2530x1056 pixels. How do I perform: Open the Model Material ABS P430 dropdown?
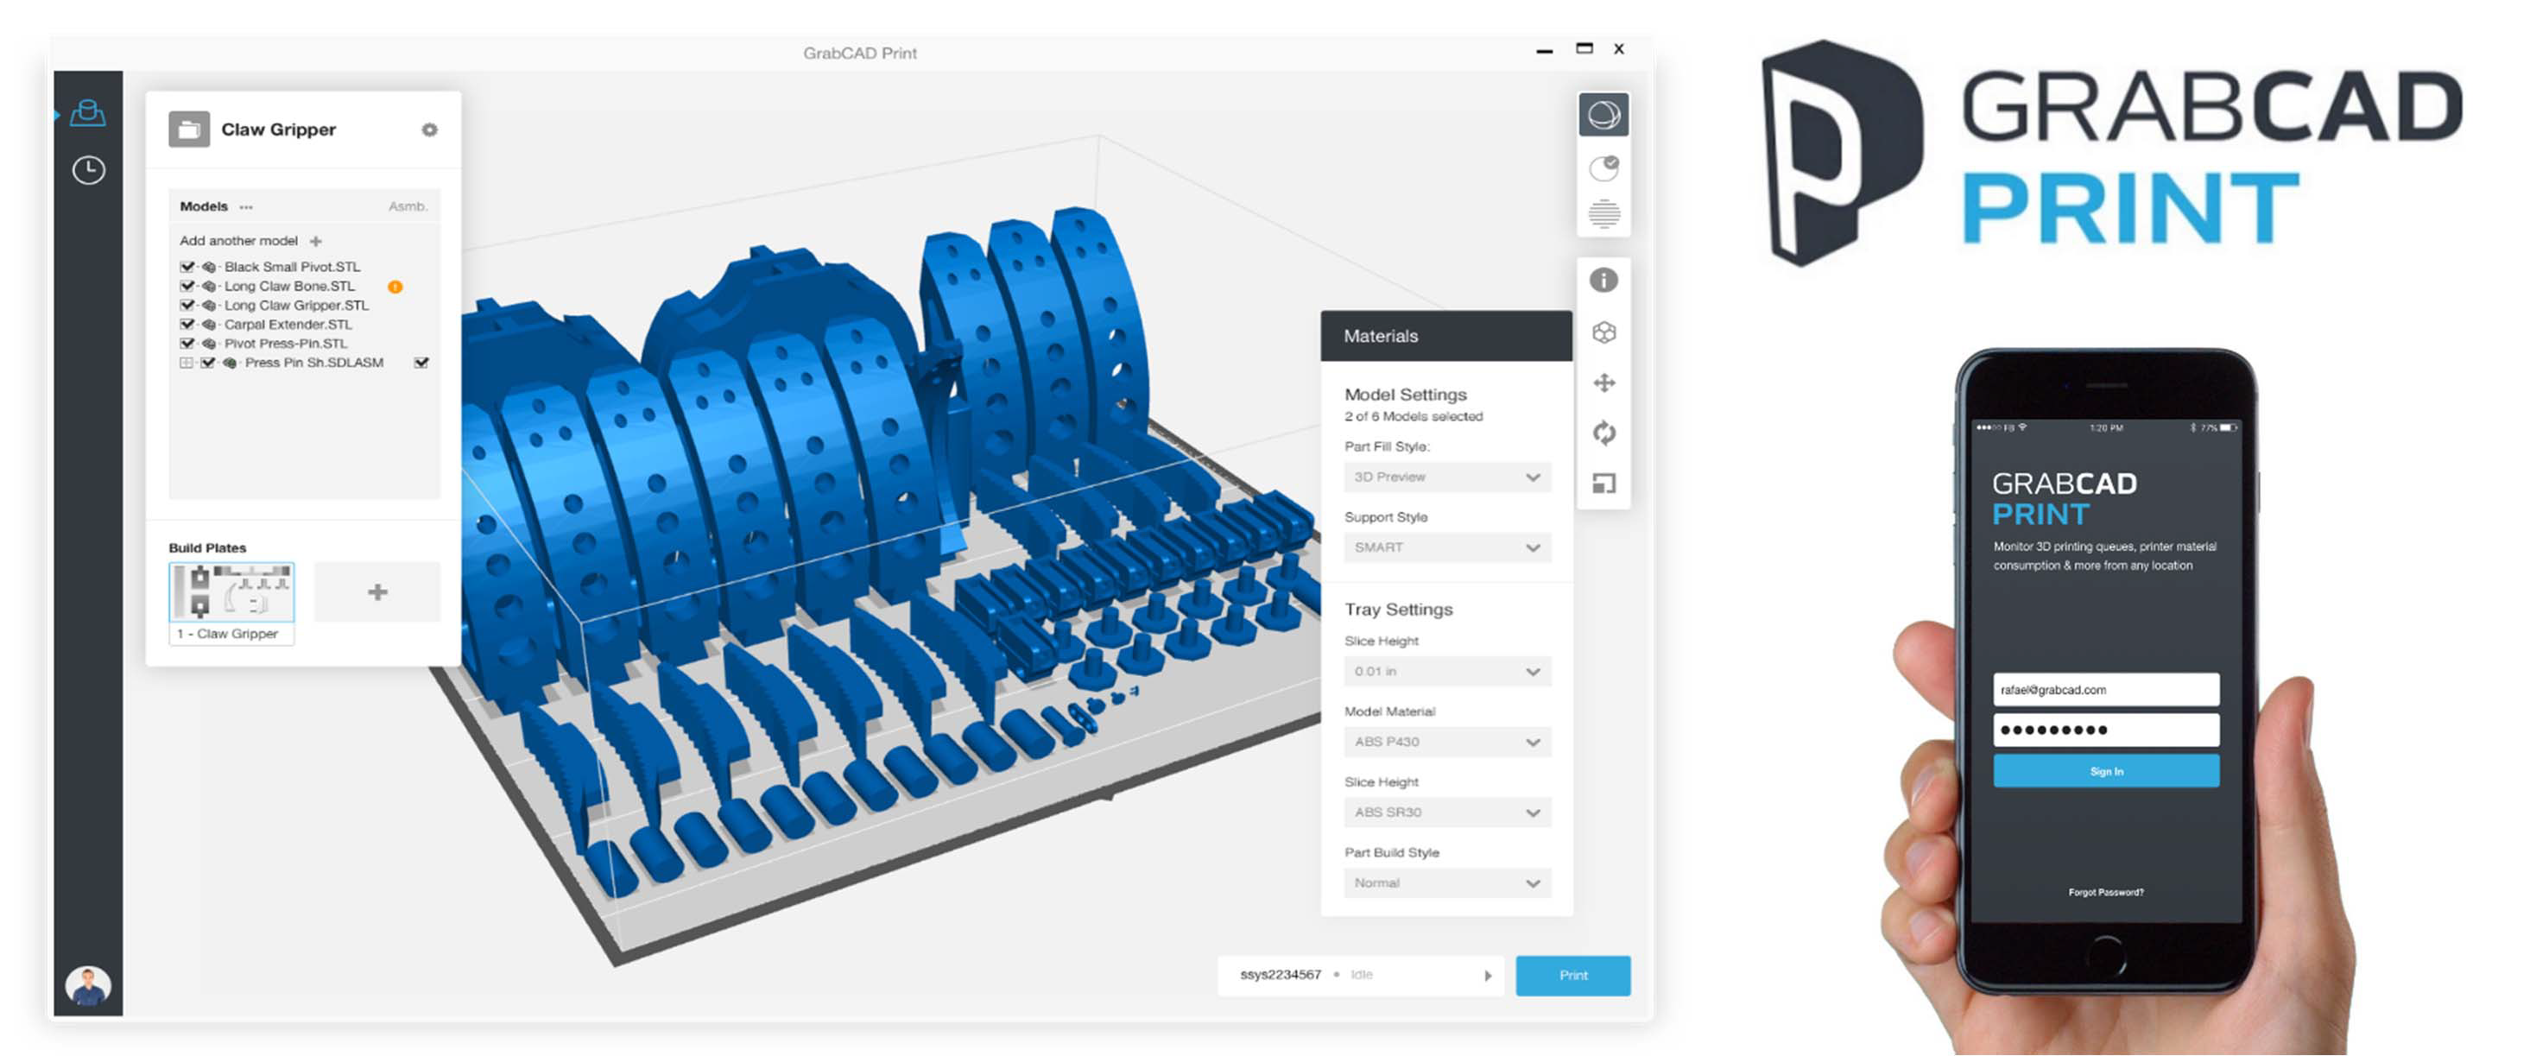1446,742
